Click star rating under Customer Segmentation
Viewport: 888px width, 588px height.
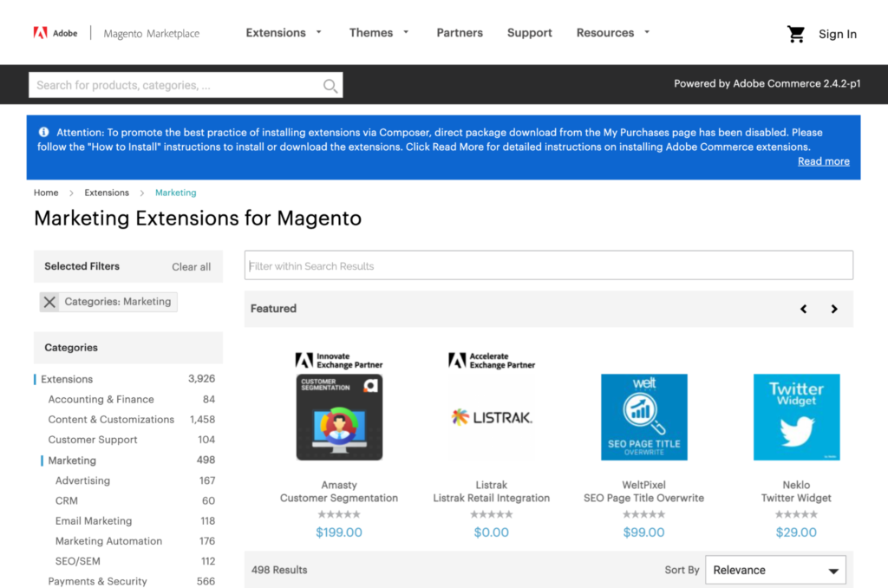click(339, 514)
